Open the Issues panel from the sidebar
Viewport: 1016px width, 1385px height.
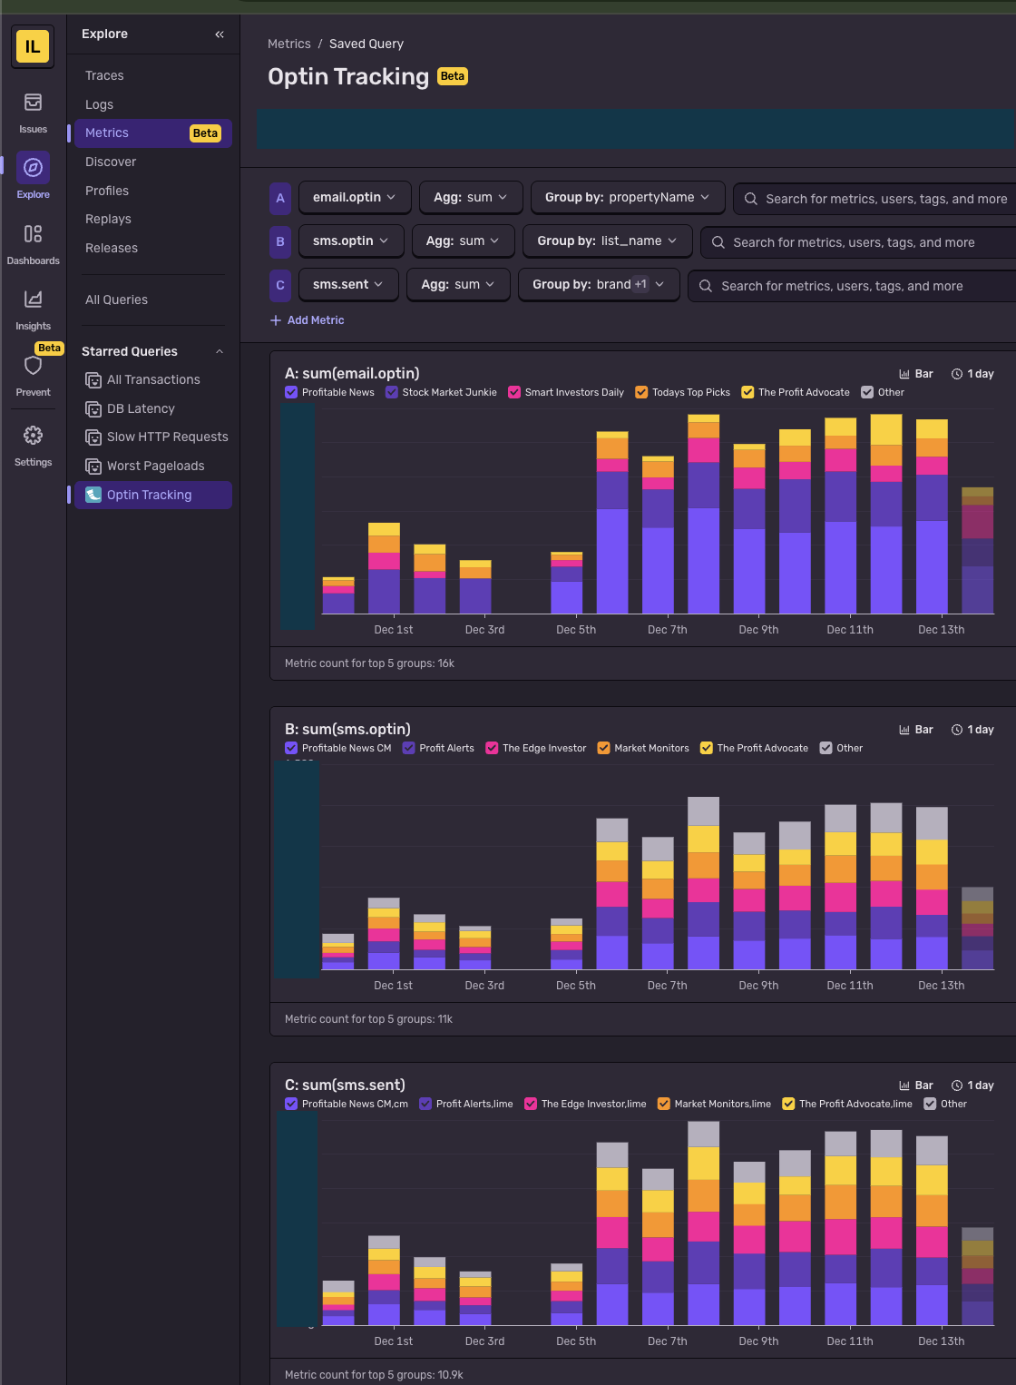coord(33,109)
